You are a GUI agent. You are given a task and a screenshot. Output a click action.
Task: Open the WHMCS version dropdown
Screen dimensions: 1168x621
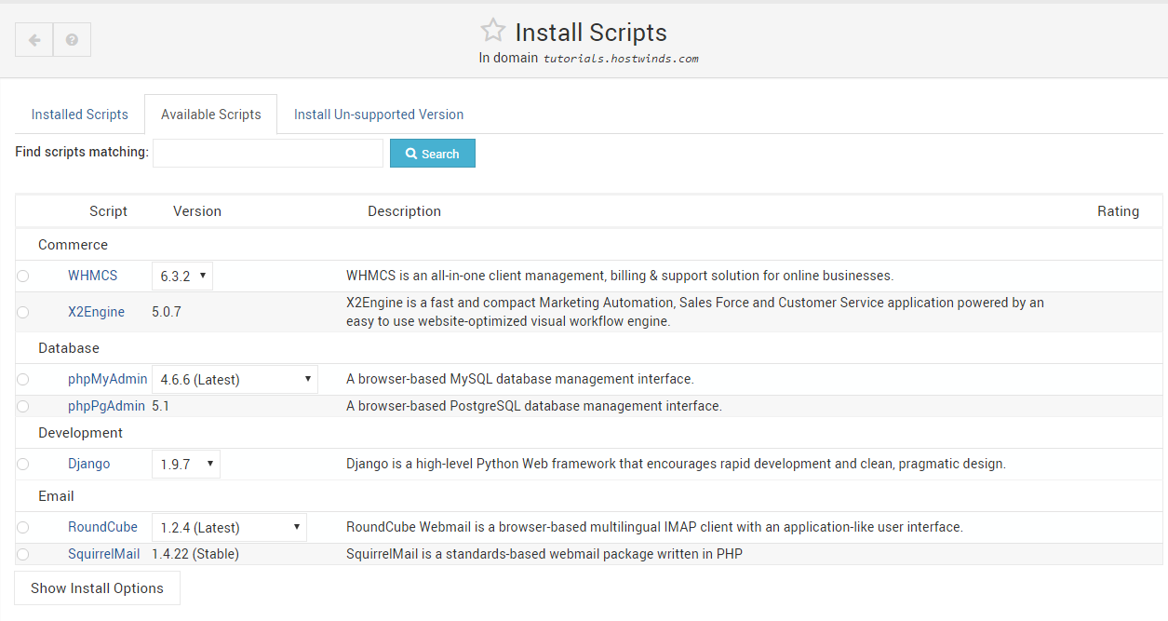pos(182,276)
